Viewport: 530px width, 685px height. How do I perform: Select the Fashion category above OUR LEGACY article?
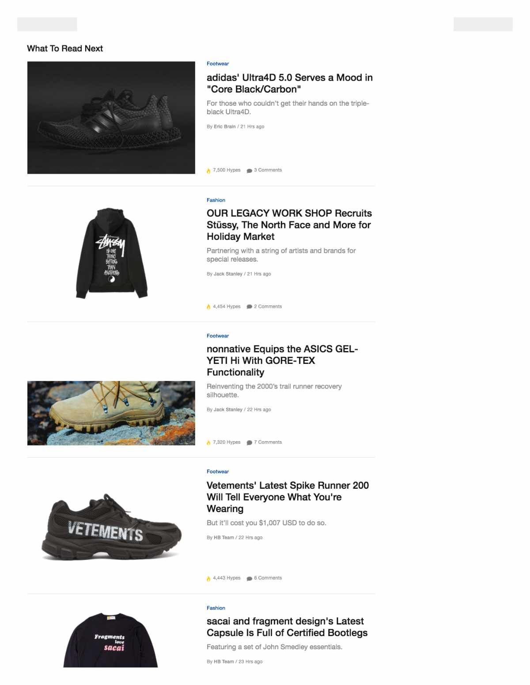216,200
